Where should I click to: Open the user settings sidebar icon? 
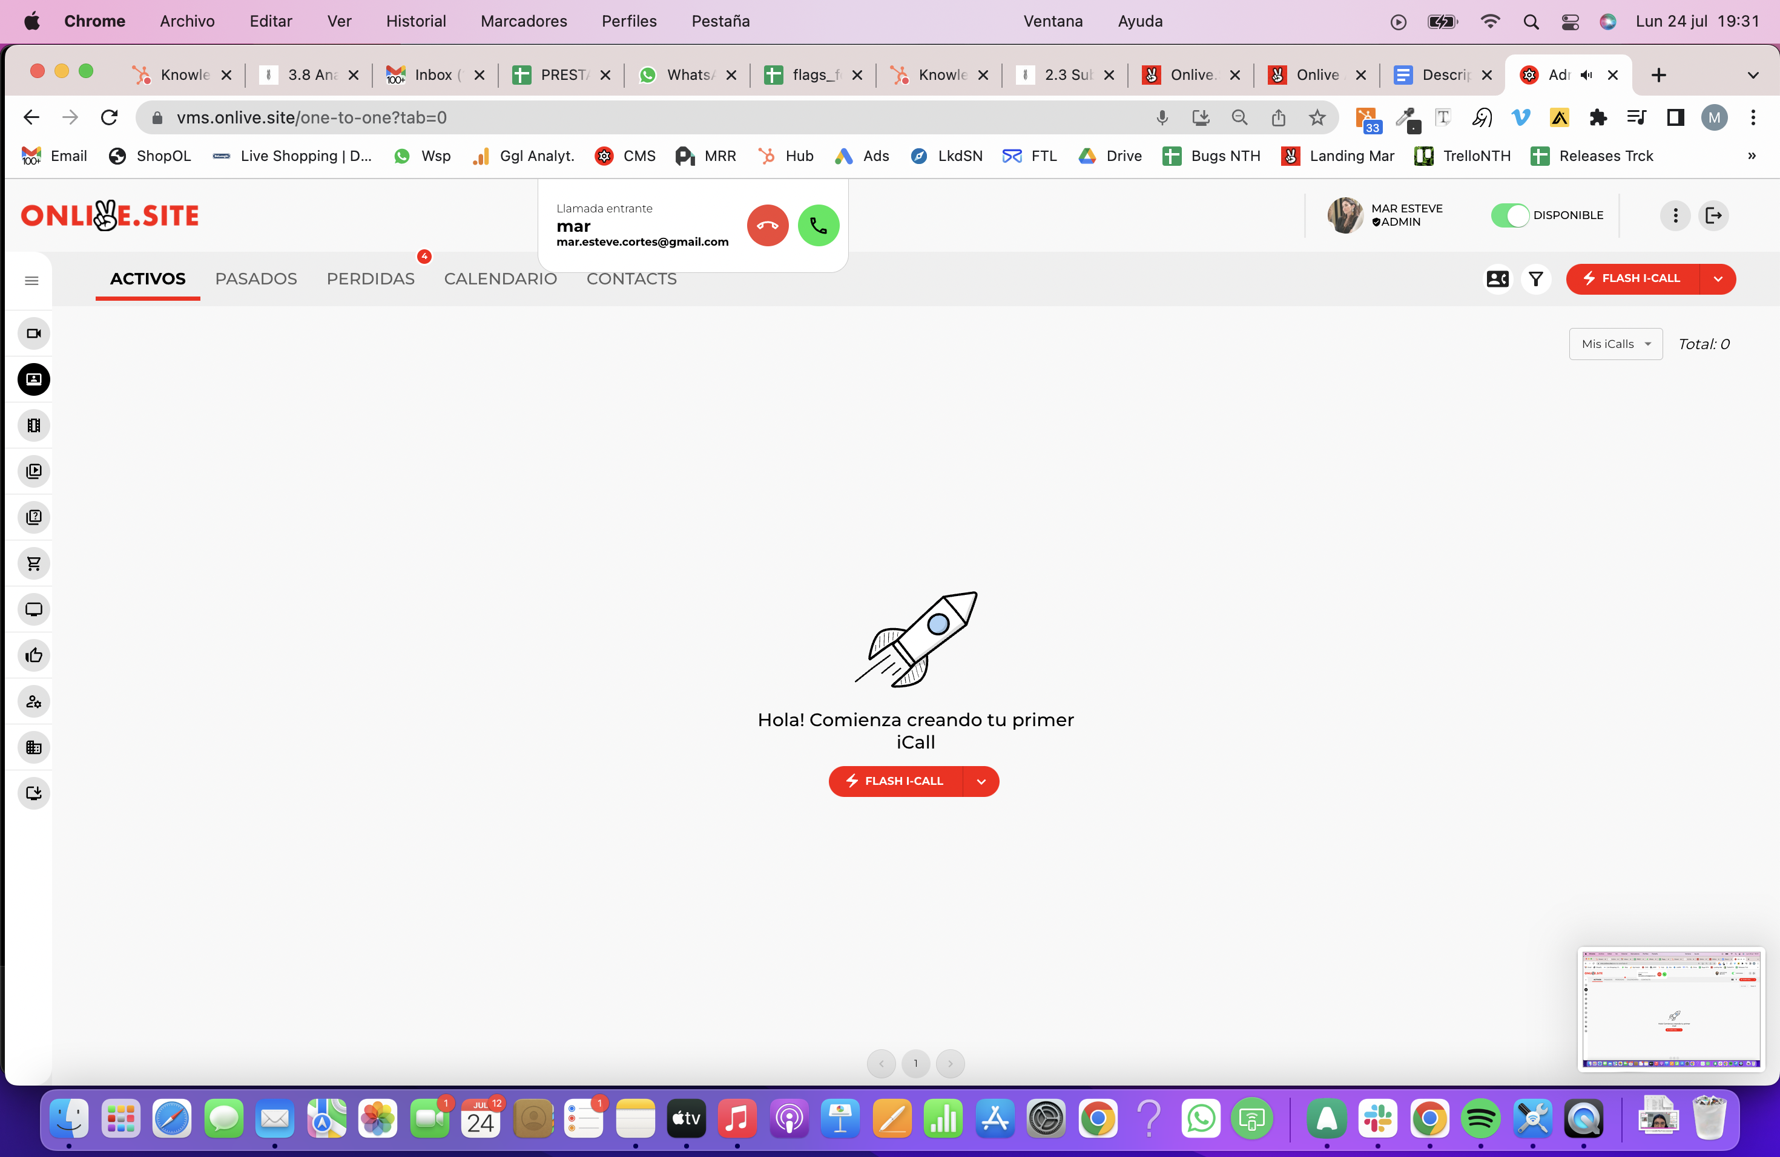point(34,702)
